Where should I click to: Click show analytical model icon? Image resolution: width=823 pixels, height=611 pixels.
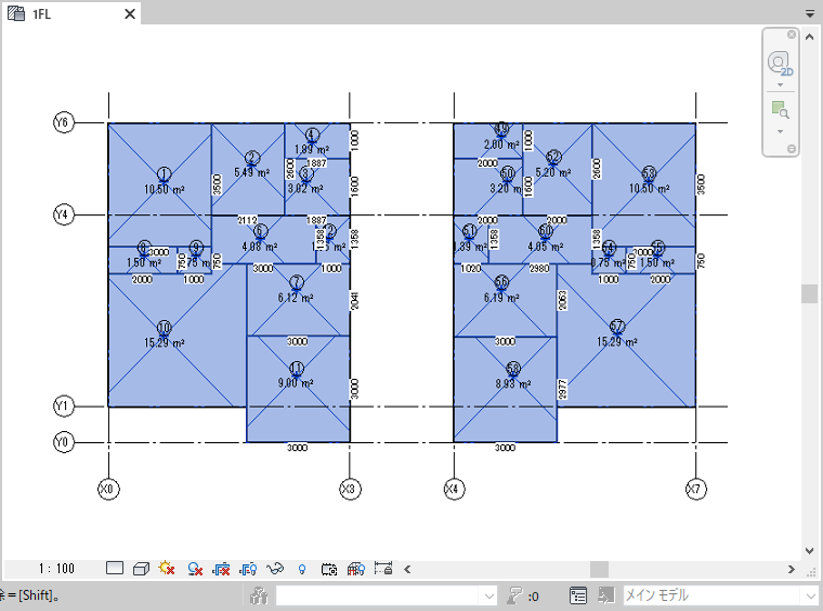click(356, 569)
